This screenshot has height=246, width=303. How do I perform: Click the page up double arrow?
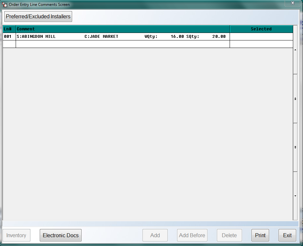[x=295, y=99]
